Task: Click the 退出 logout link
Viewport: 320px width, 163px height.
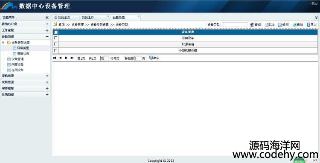Action: click(x=314, y=4)
